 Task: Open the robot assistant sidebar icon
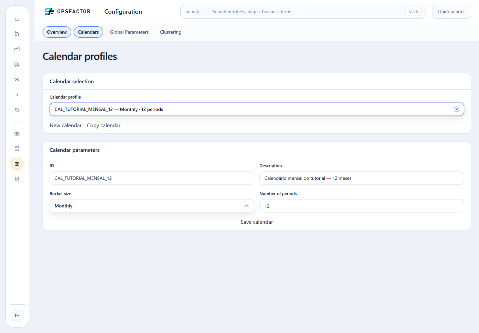pyautogui.click(x=17, y=133)
